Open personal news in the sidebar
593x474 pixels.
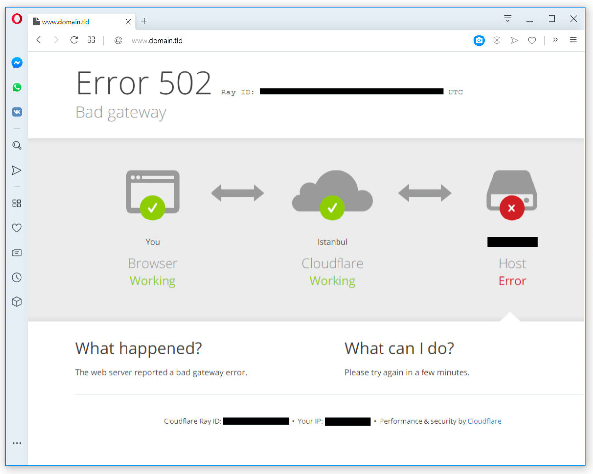[17, 253]
